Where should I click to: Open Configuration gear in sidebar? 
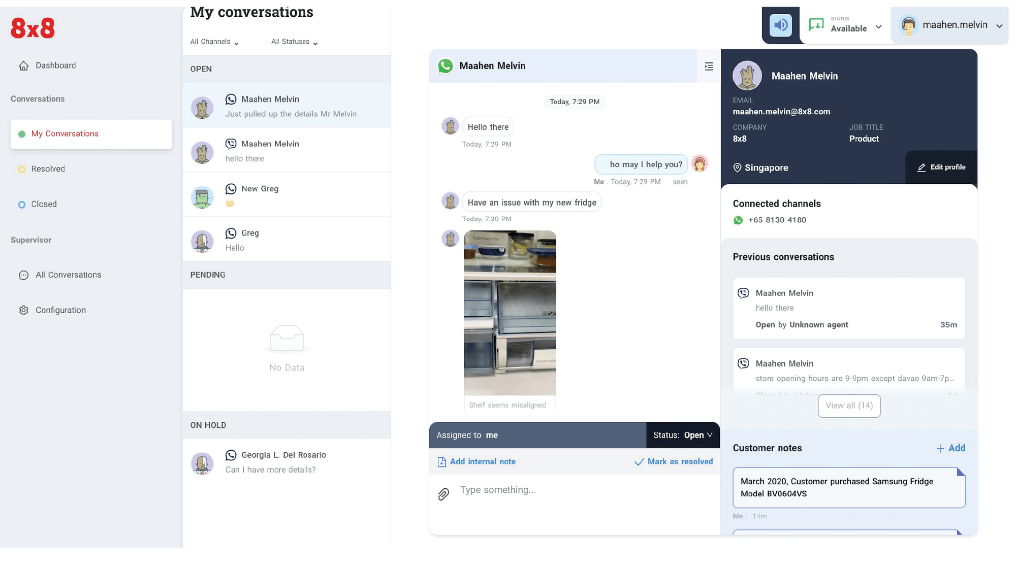[23, 310]
